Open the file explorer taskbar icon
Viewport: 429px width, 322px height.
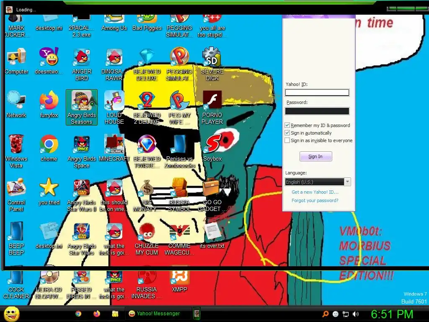pyautogui.click(x=115, y=314)
